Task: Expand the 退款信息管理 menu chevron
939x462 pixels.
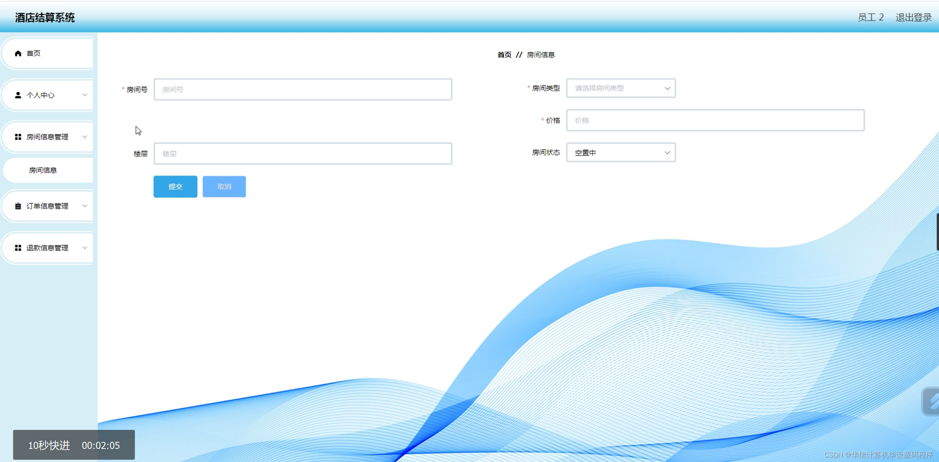Action: coord(85,248)
